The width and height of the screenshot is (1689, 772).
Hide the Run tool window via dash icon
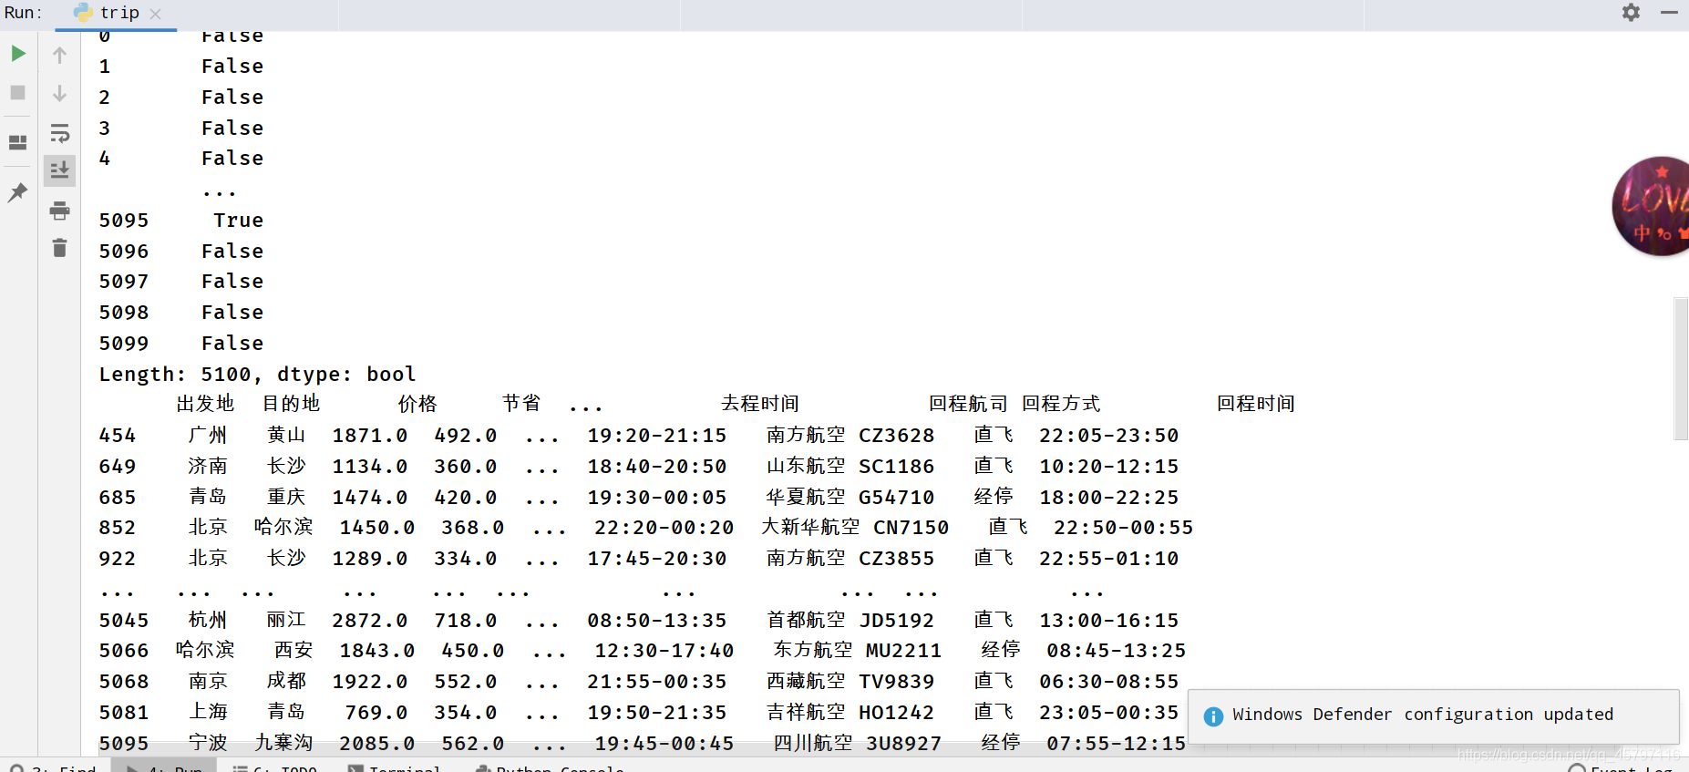tap(1669, 13)
